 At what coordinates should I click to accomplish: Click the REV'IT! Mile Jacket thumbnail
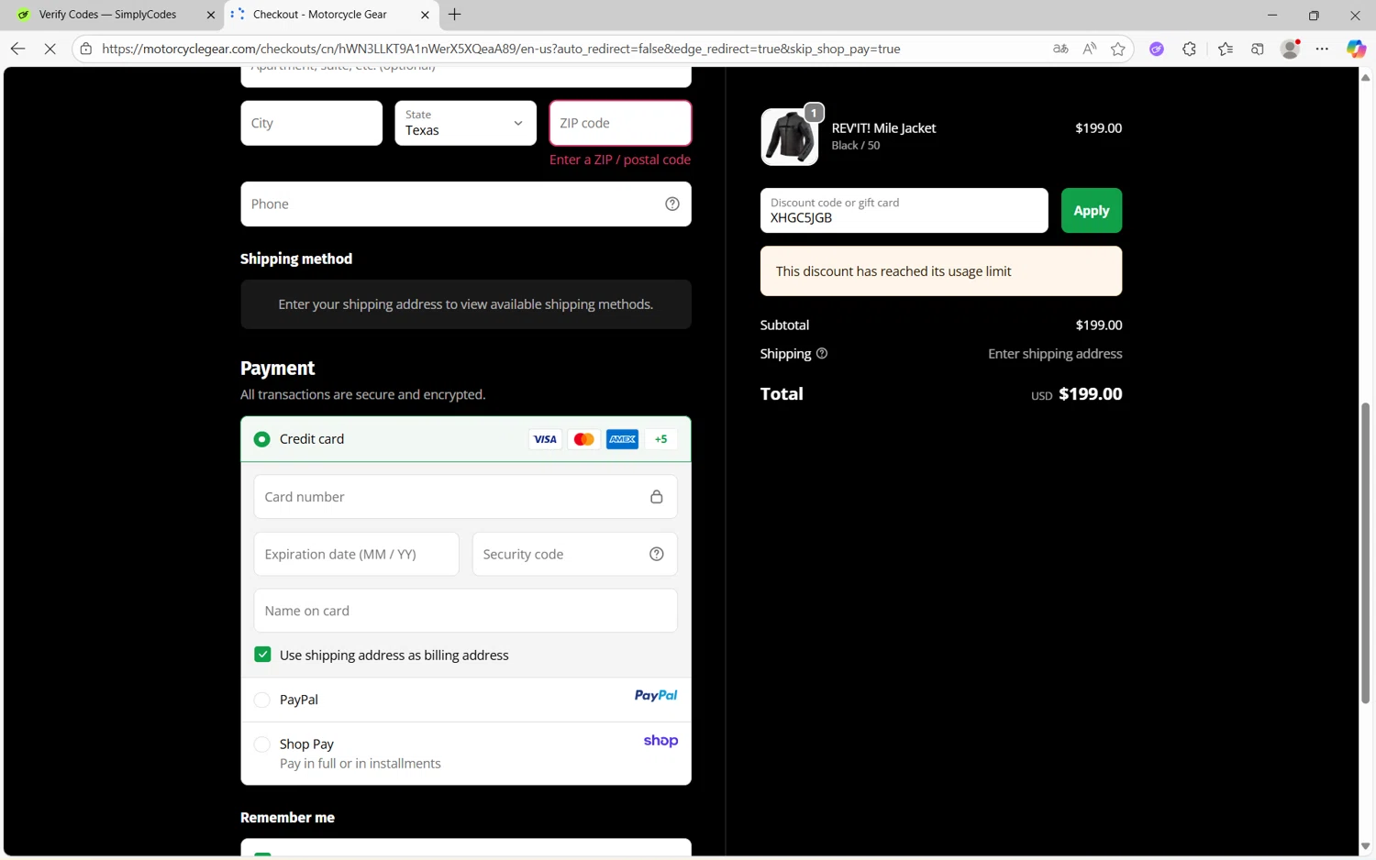[790, 137]
